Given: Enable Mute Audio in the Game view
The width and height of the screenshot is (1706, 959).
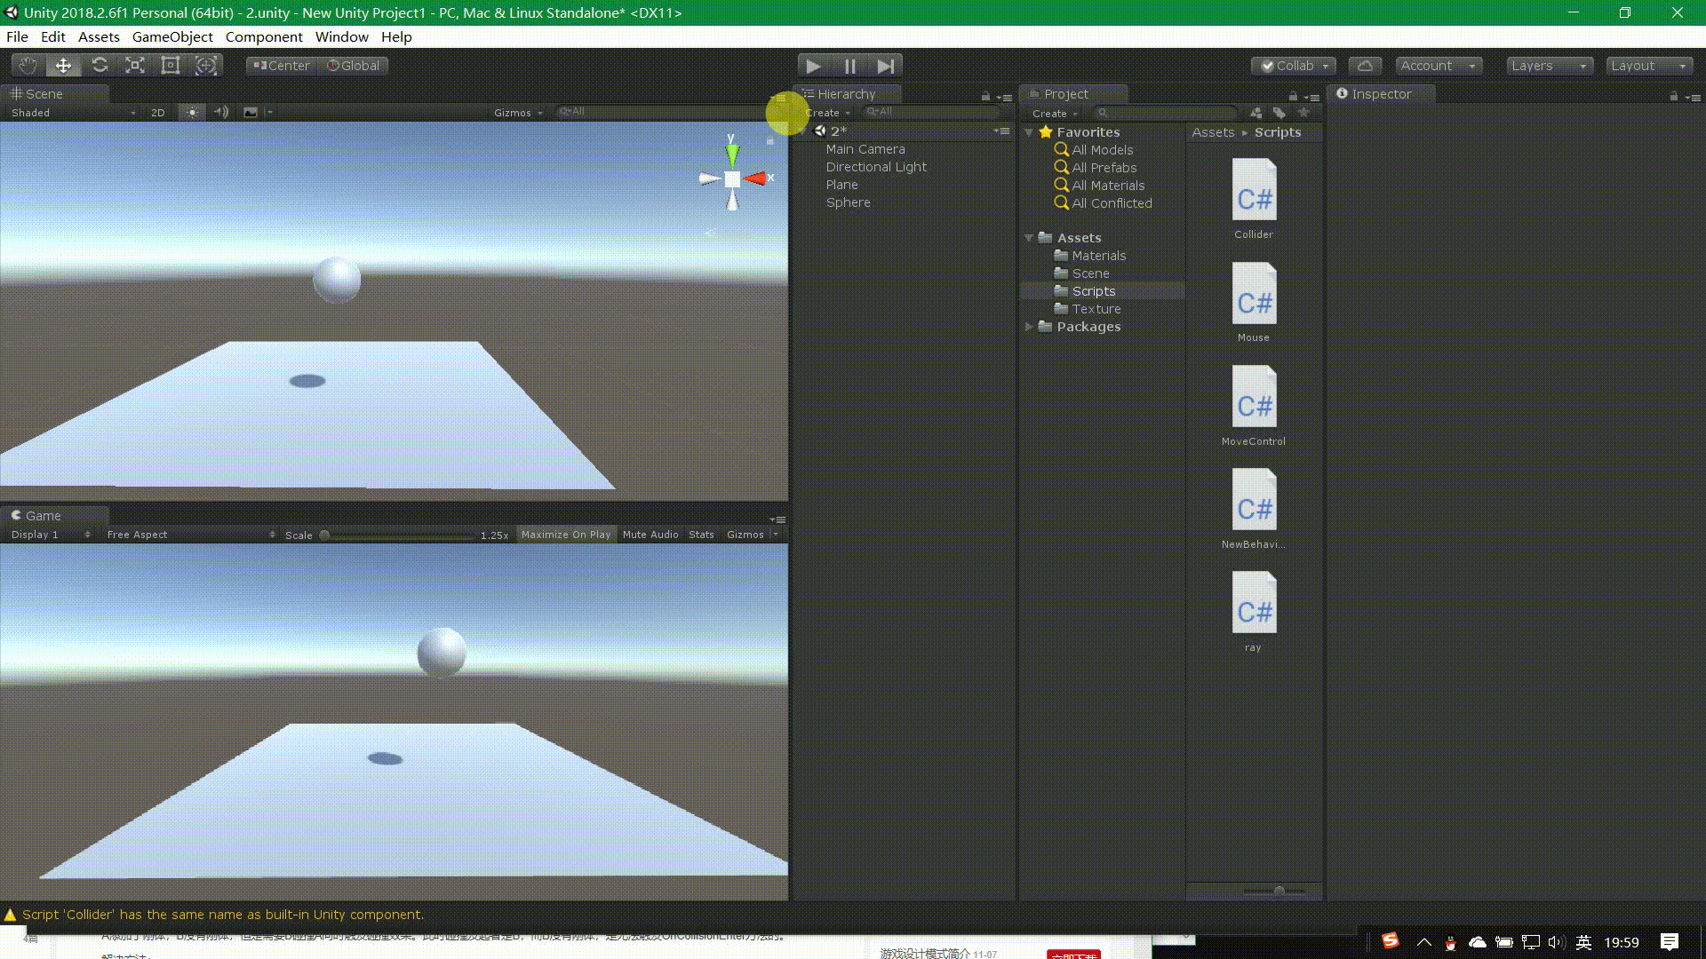Looking at the screenshot, I should coord(650,534).
